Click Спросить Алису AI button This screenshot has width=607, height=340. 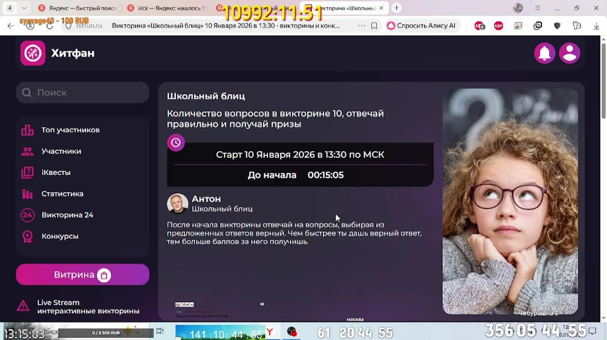[421, 25]
